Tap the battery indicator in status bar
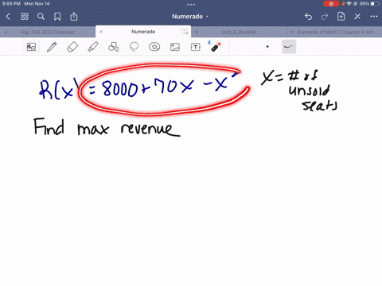Viewport: 382px width, 286px height. pyautogui.click(x=376, y=4)
